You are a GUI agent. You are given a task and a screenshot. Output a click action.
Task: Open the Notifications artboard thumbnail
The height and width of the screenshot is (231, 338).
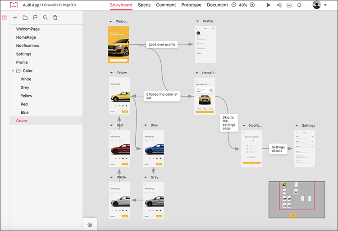252,149
